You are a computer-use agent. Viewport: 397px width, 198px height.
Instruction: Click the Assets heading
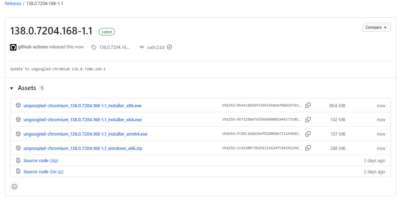[27, 88]
